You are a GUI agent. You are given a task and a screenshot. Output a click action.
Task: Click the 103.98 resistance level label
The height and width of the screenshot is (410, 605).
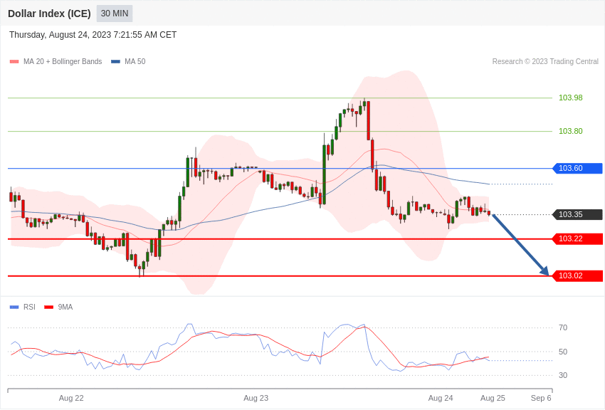click(x=571, y=98)
